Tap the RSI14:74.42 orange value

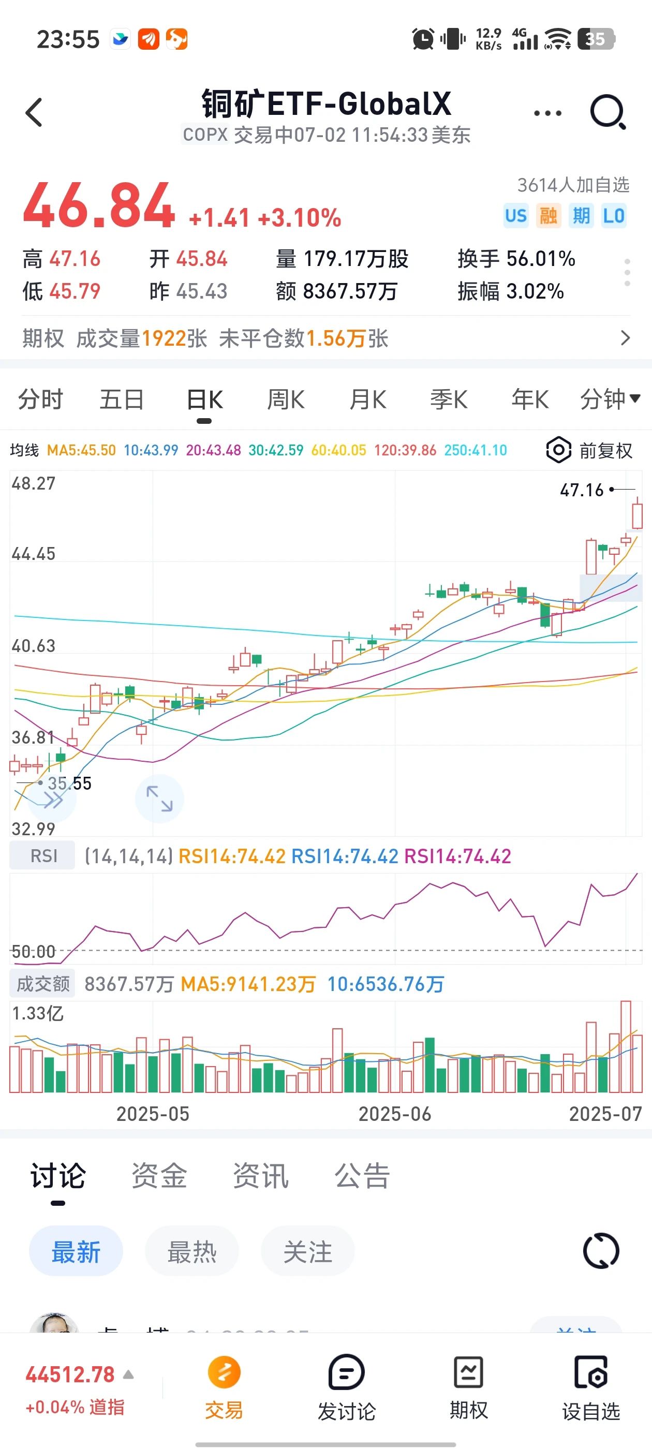(x=232, y=856)
